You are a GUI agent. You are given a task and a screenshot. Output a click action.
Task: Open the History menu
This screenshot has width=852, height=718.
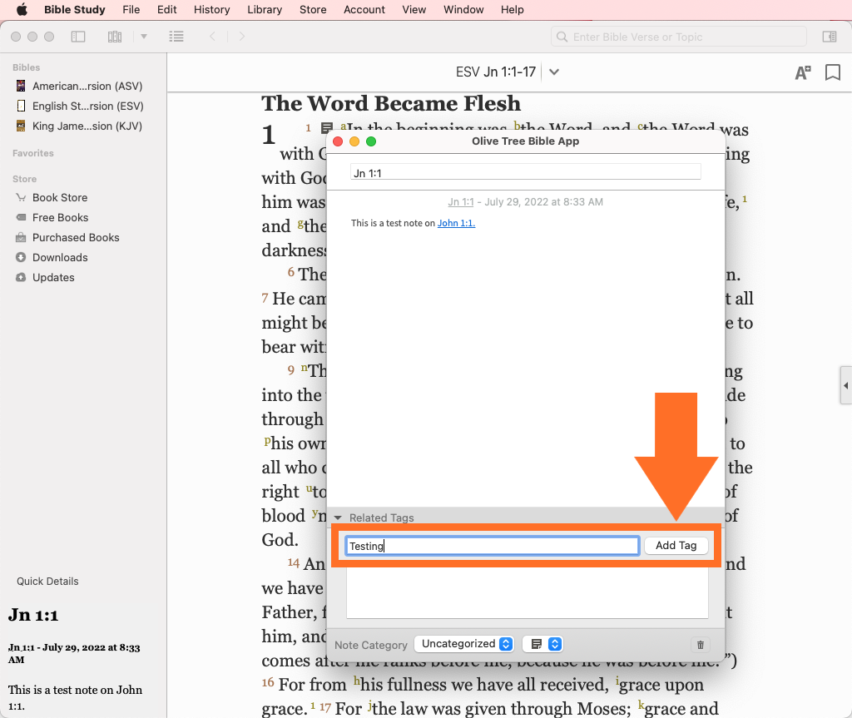(211, 10)
